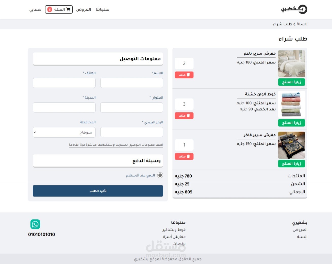This screenshot has height=264, width=332.
Task: Click the الرمز البريدي postal code field
Action: point(132,132)
